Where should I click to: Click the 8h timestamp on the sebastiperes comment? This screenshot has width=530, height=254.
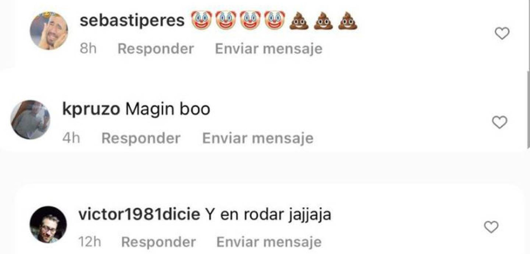pos(88,49)
